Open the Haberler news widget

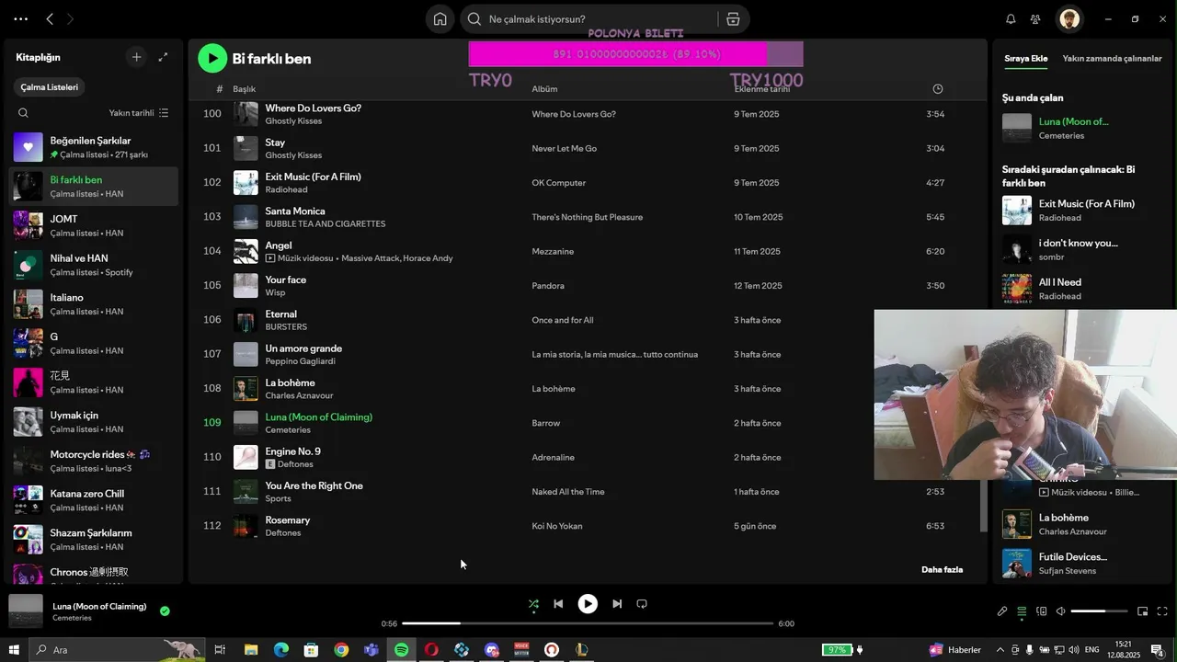(954, 650)
